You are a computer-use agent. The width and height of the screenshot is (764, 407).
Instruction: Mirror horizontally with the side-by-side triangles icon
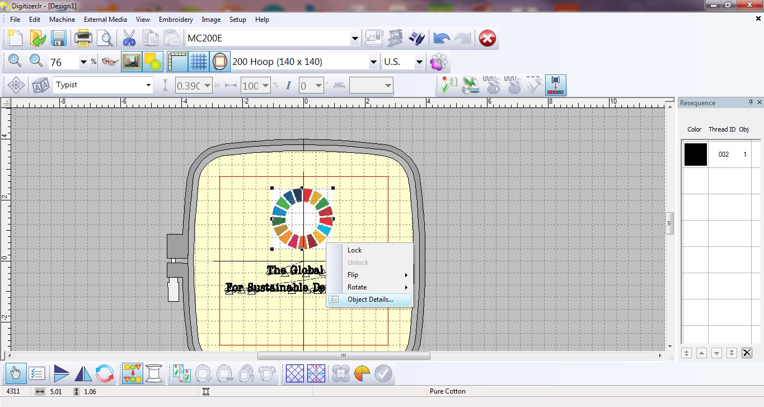click(x=83, y=373)
